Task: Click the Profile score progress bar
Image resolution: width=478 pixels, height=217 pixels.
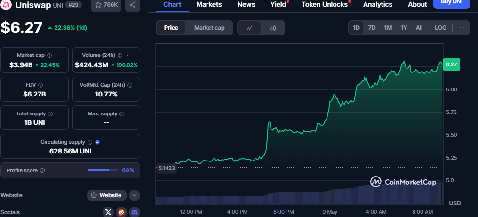Action: [103, 170]
